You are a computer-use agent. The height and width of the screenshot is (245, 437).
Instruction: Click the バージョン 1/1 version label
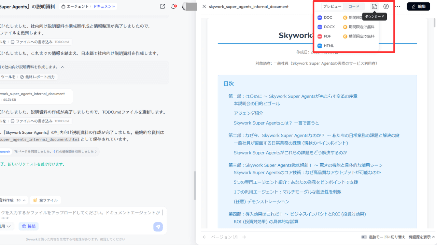point(224,237)
